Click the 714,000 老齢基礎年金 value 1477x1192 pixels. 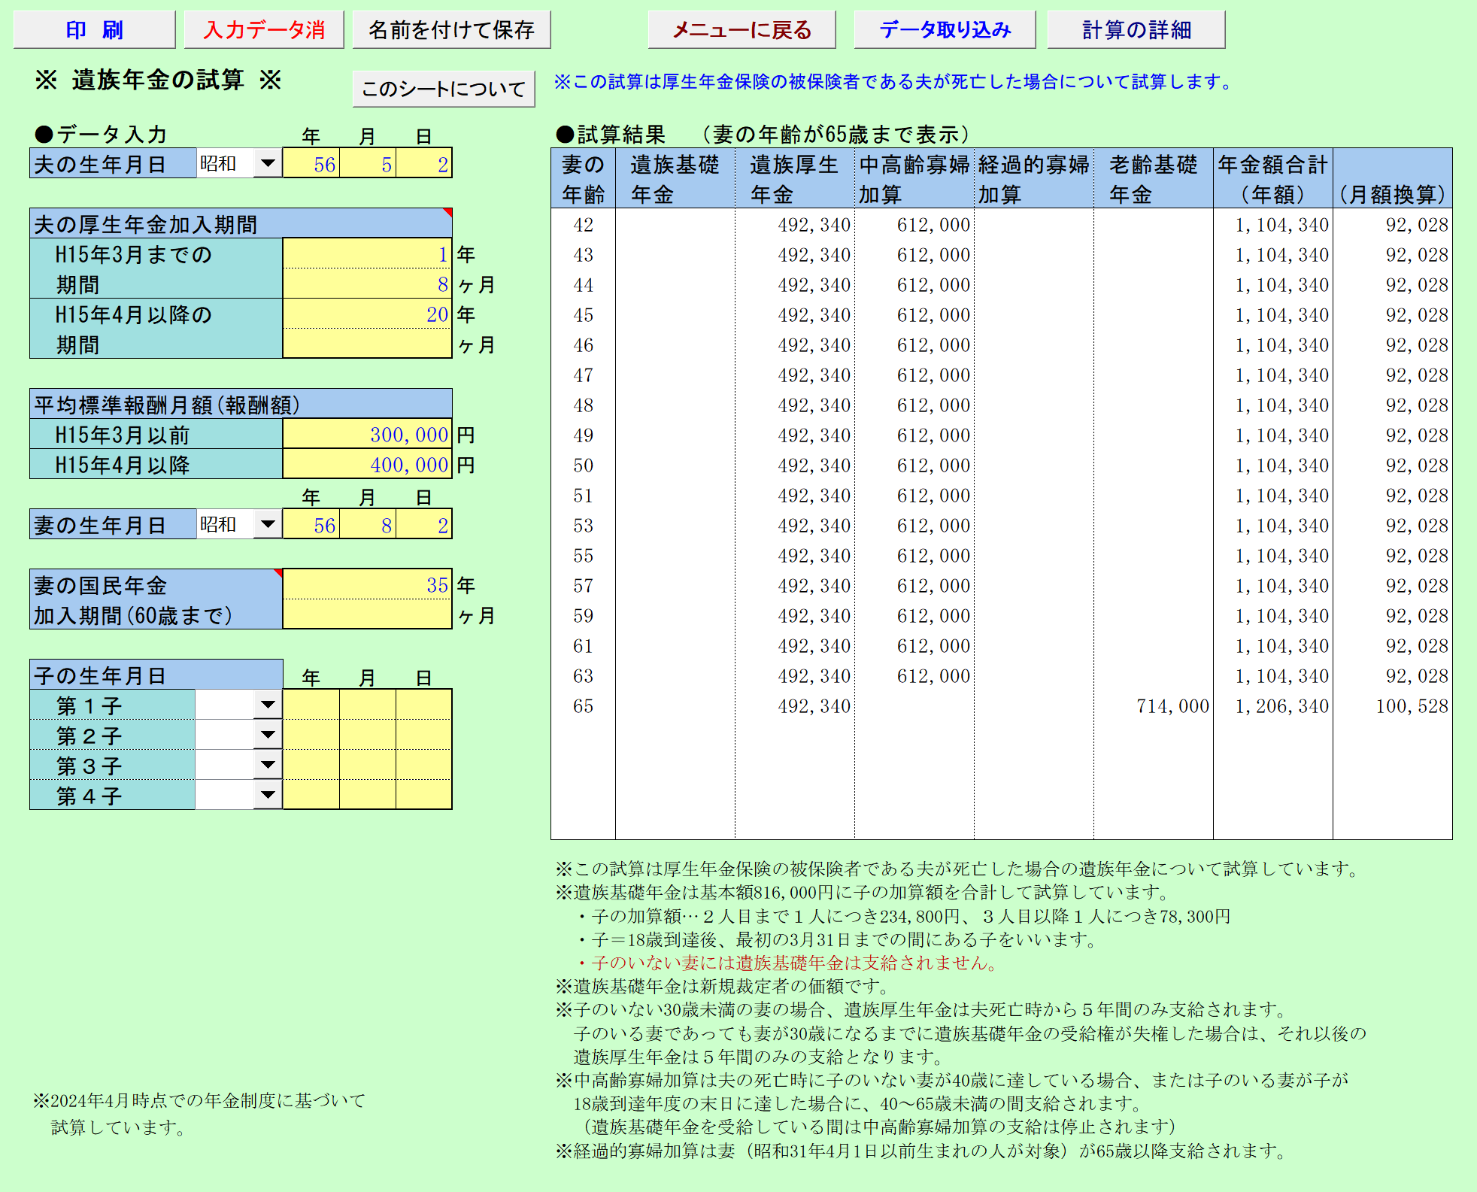click(x=1172, y=705)
